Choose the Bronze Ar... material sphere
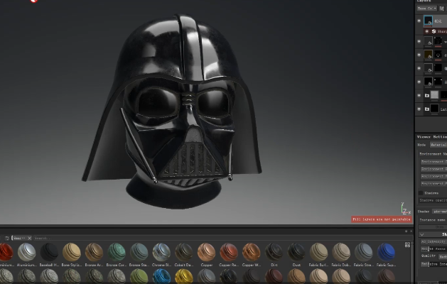The image size is (447, 284). [94, 252]
